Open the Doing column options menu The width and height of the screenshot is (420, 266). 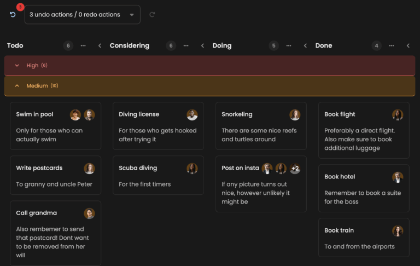pos(289,45)
